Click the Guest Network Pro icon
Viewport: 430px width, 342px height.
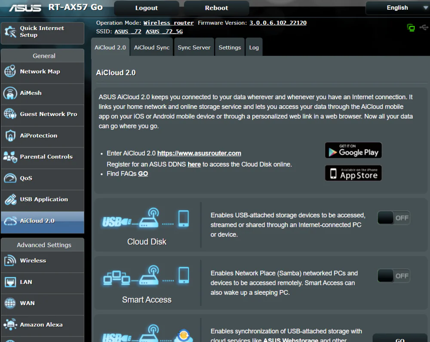pos(10,114)
